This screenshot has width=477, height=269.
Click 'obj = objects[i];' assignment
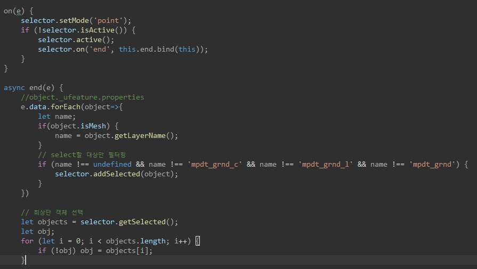click(117, 251)
